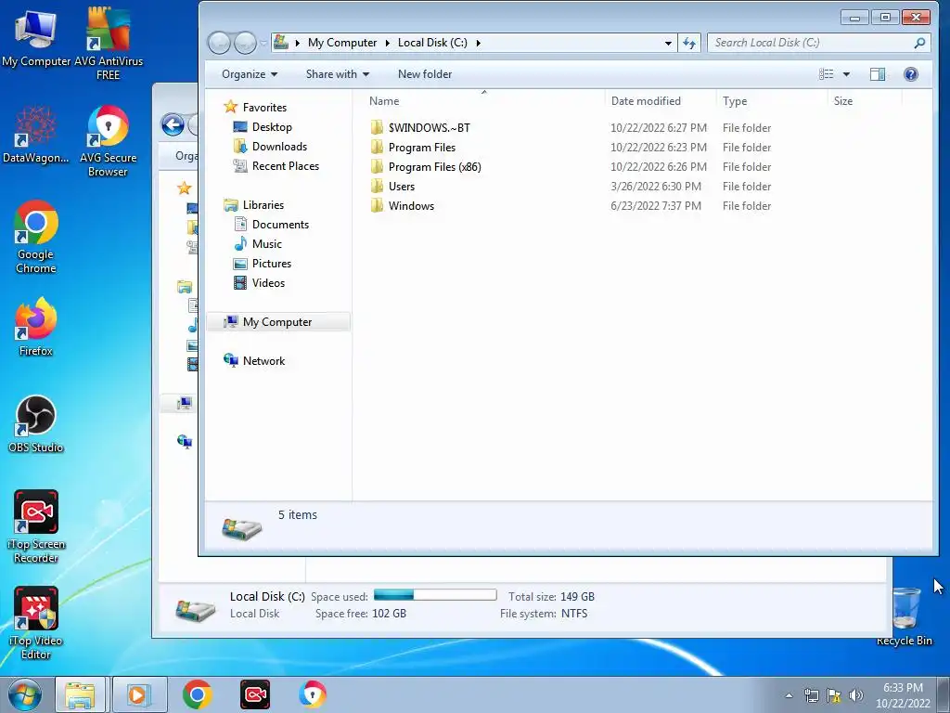Select Favorites in navigation pane
The height and width of the screenshot is (713, 950).
pos(264,108)
